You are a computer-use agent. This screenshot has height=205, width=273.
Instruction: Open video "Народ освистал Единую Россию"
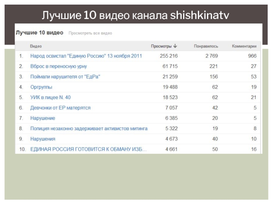(86, 56)
